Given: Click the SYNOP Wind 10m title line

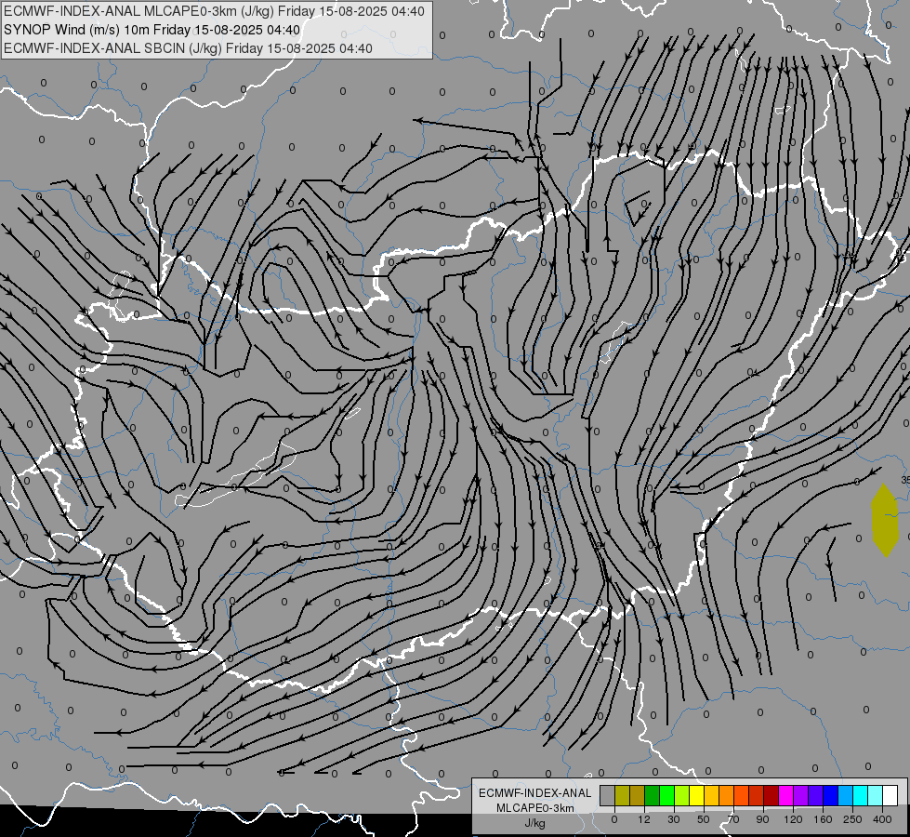Looking at the screenshot, I should 152,30.
